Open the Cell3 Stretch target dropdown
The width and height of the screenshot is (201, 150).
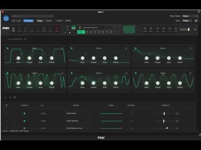click(76, 121)
